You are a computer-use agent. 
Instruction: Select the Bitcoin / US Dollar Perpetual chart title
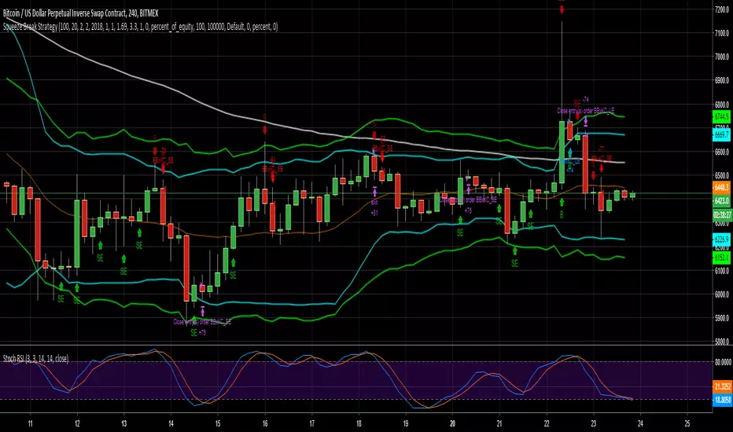click(x=80, y=13)
